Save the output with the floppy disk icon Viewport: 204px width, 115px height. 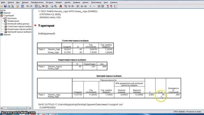(x=5, y=6)
